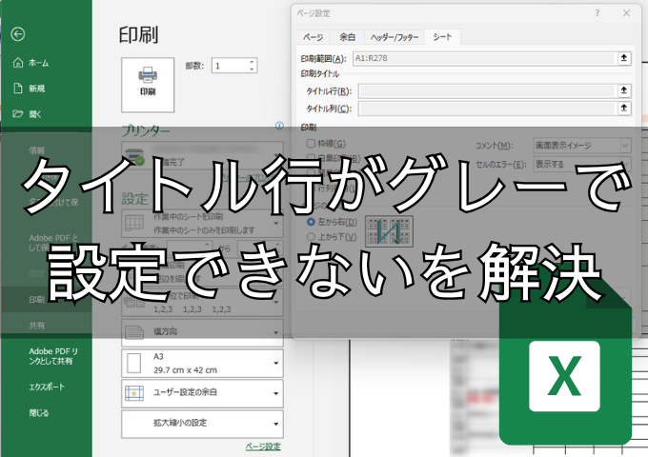Decrease 部数 with the down arrow
Image resolution: width=648 pixels, height=457 pixels.
tap(252, 70)
